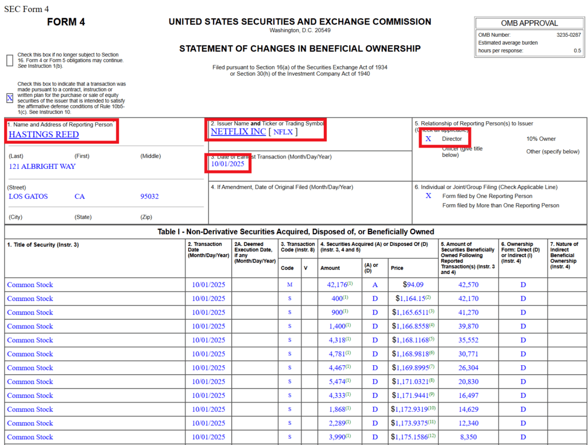This screenshot has height=445, width=588.
Task: Click the LOS GATOS city field
Action: coord(28,196)
